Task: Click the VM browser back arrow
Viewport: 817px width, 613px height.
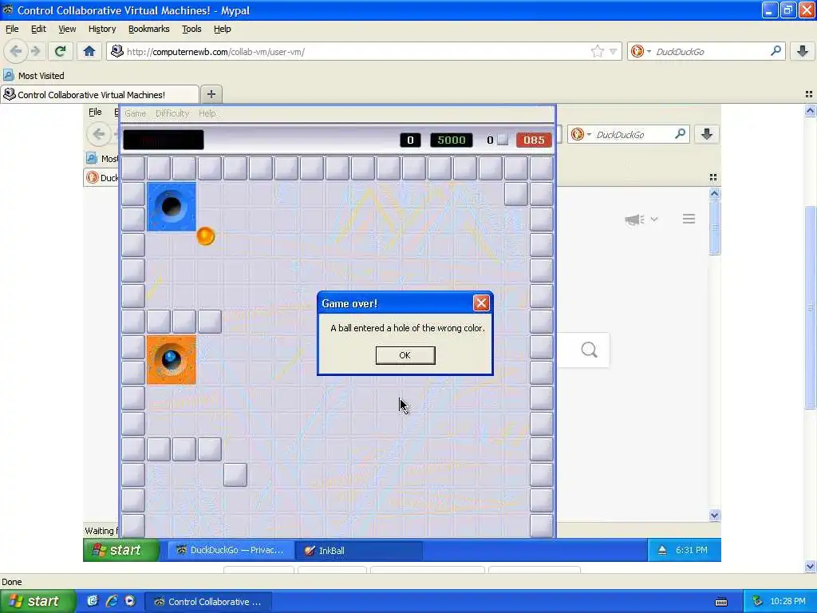Action: point(98,134)
